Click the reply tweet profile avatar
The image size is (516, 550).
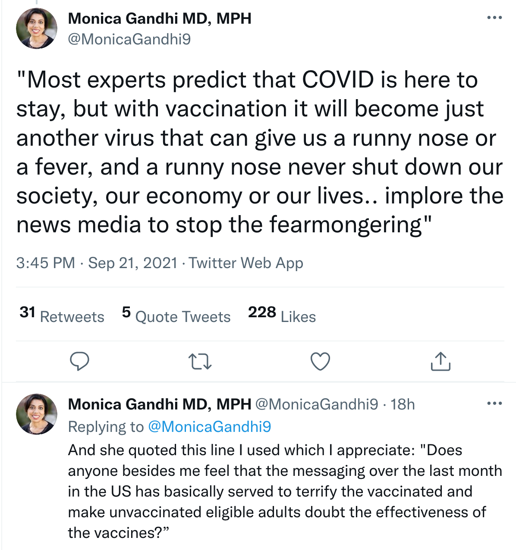pos(37,414)
